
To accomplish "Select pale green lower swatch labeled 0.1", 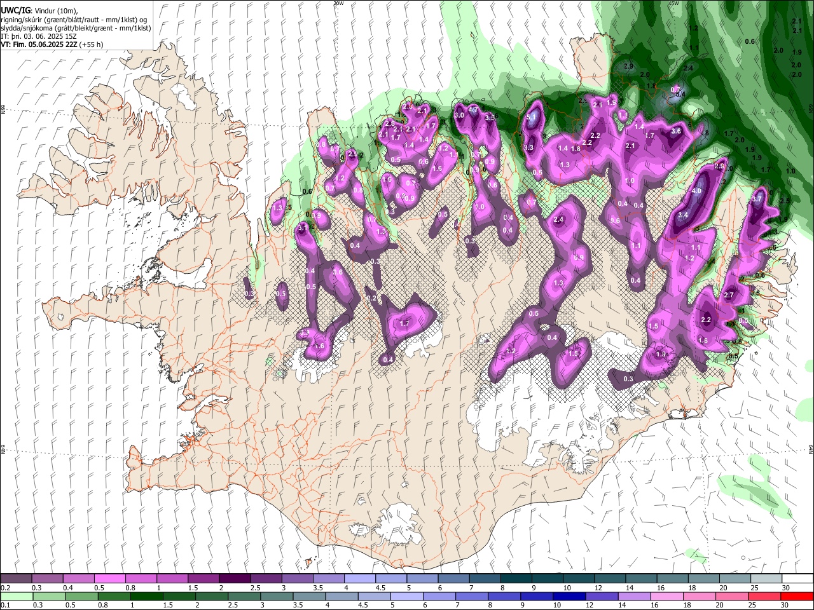I will coord(17,596).
